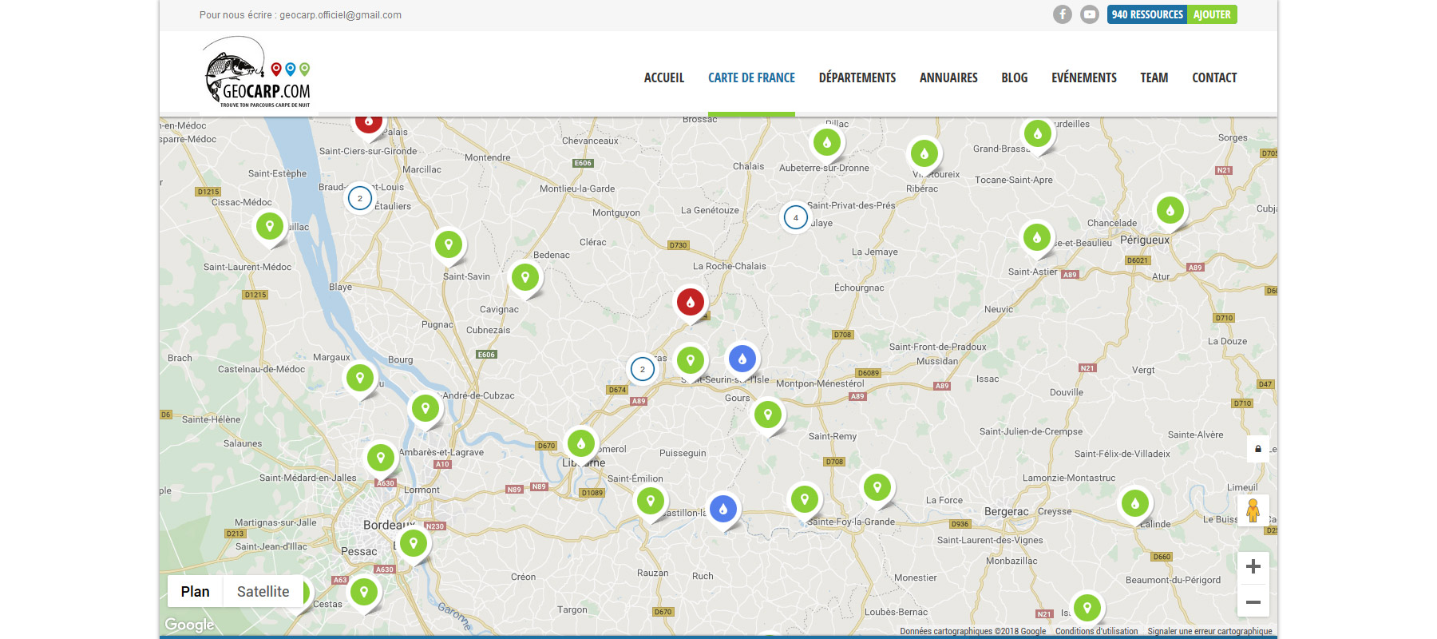The width and height of the screenshot is (1437, 639).
Task: Zoom in on the map
Action: point(1253,566)
